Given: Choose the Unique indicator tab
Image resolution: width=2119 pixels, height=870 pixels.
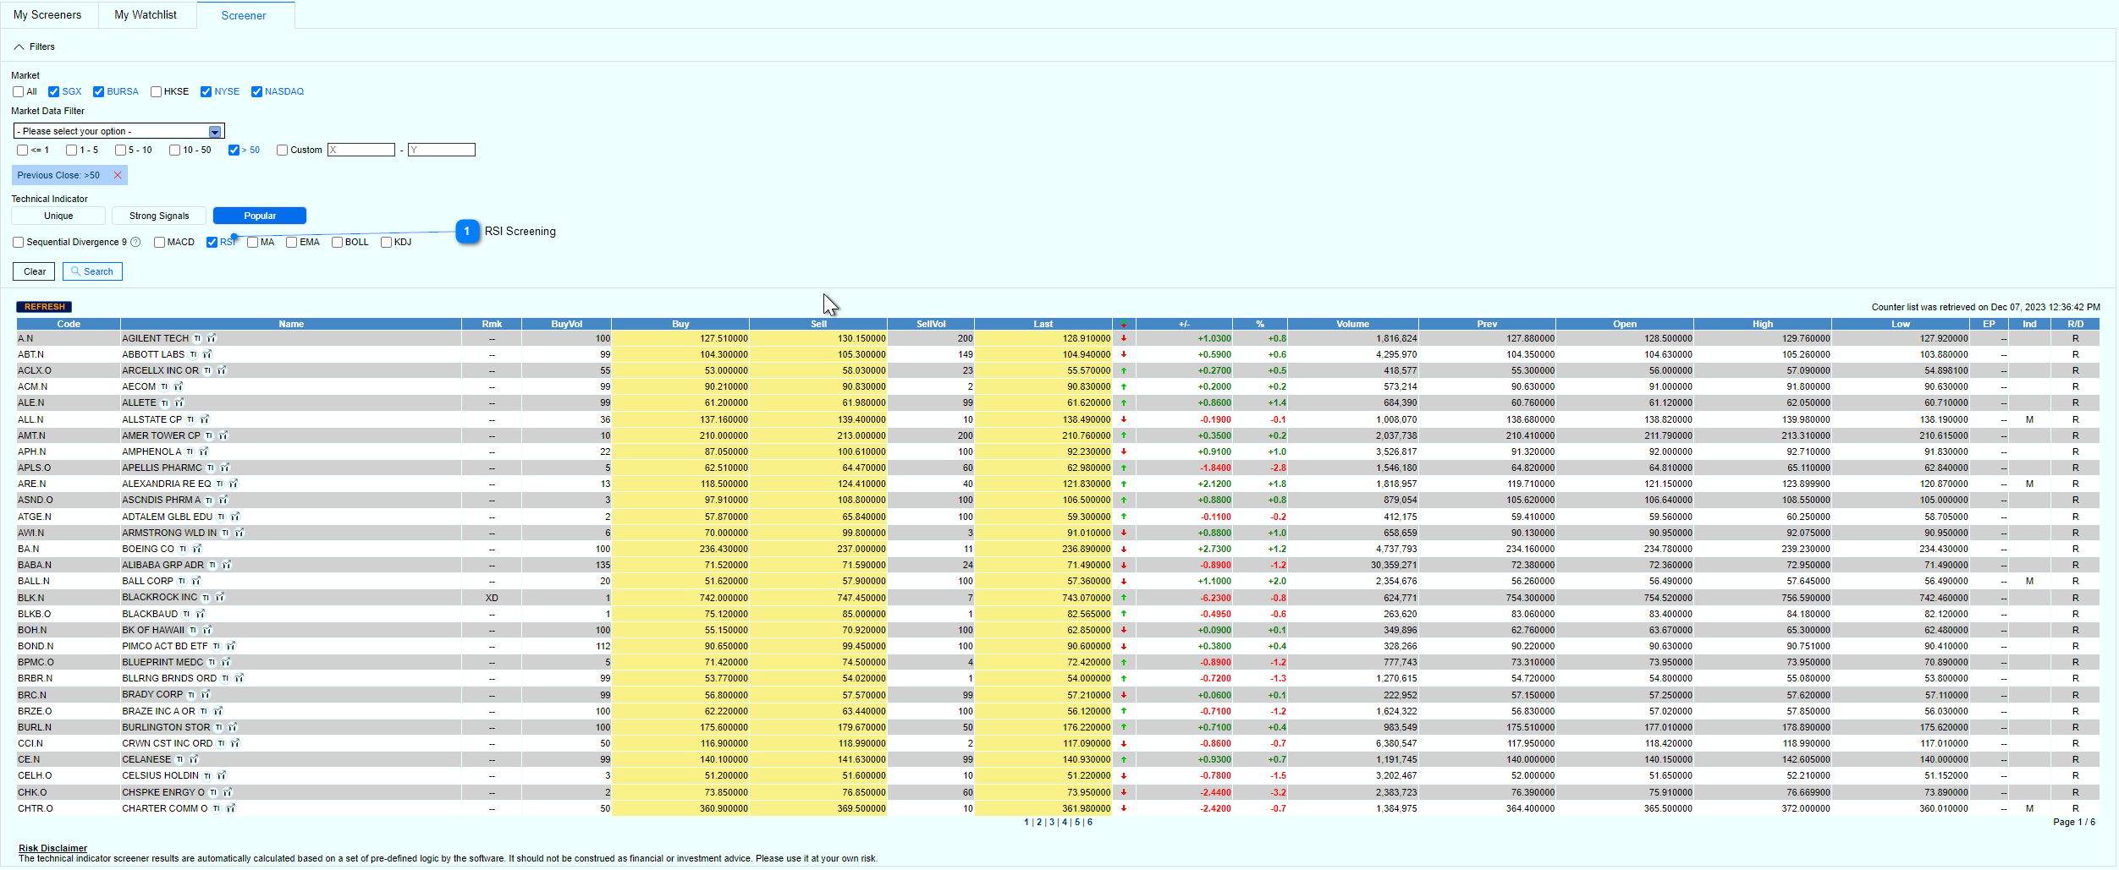Looking at the screenshot, I should pos(58,216).
